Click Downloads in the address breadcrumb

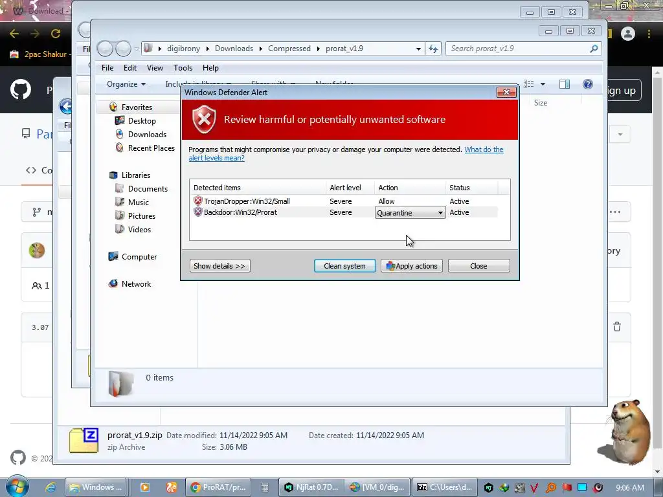234,49
